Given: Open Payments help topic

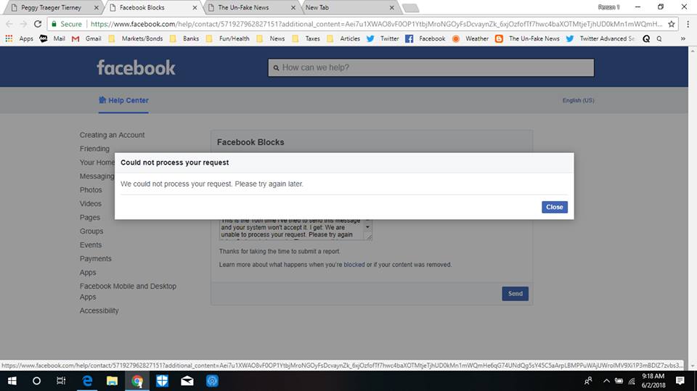Looking at the screenshot, I should click(96, 259).
